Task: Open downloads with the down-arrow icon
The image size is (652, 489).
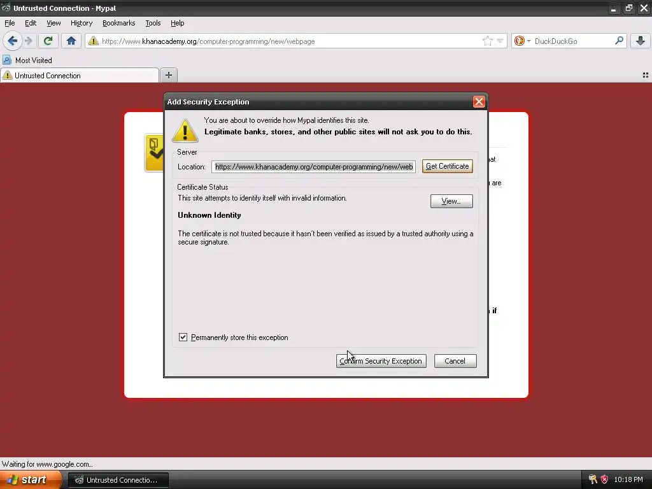Action: (641, 41)
